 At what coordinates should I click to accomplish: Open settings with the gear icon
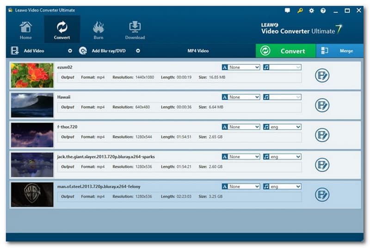(x=311, y=10)
